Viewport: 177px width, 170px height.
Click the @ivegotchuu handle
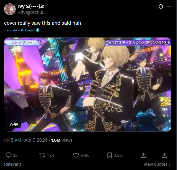click(31, 12)
